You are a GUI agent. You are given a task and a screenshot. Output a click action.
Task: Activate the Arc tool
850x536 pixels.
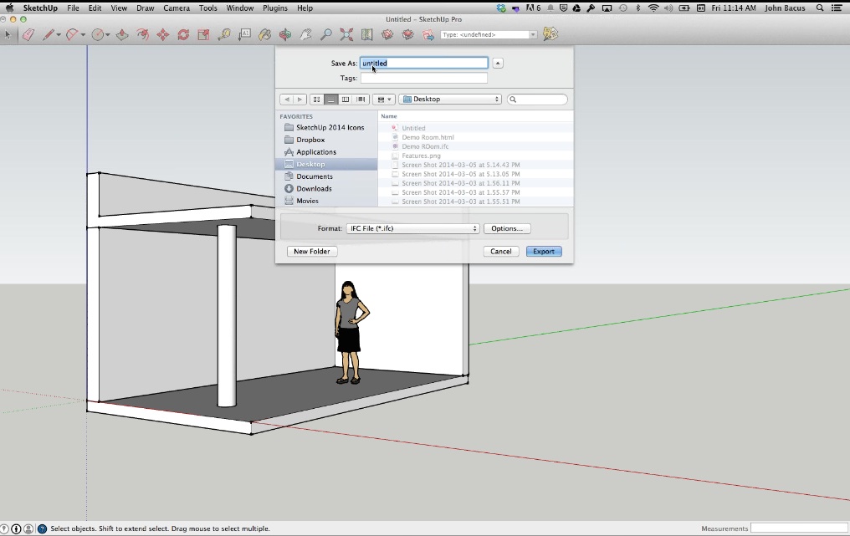(72, 34)
